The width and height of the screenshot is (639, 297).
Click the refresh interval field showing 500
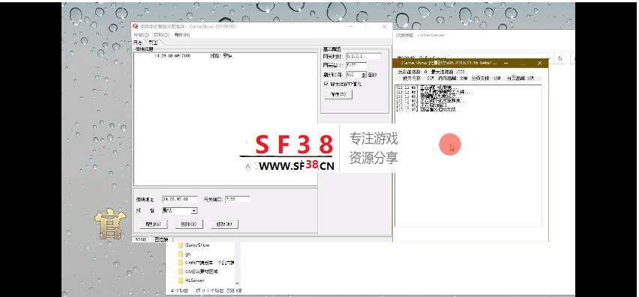coord(353,75)
